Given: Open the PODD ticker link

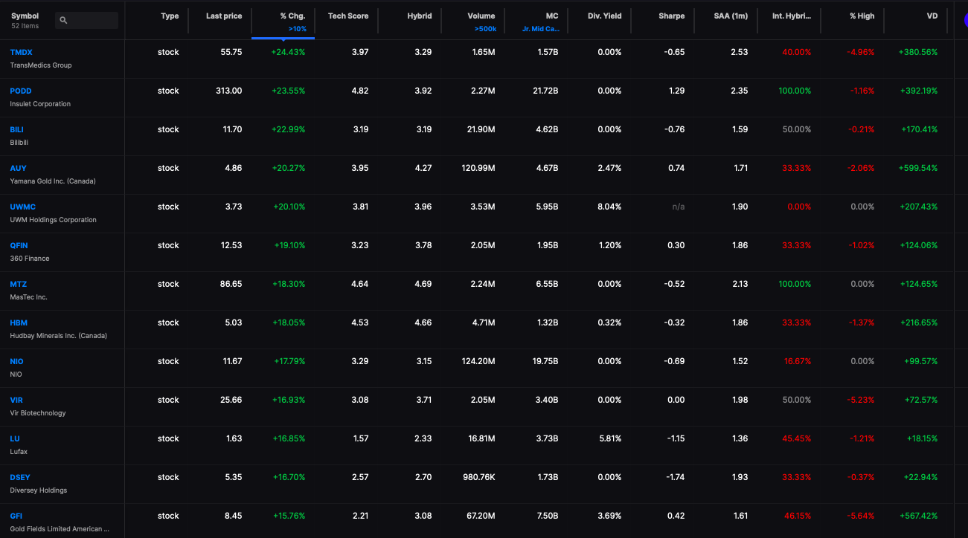Looking at the screenshot, I should pyautogui.click(x=21, y=91).
